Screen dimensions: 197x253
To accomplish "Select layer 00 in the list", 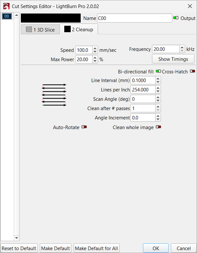I will [x=7, y=16].
